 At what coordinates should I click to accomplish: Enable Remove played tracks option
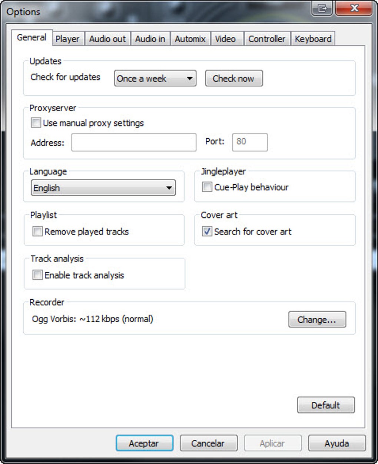point(37,231)
